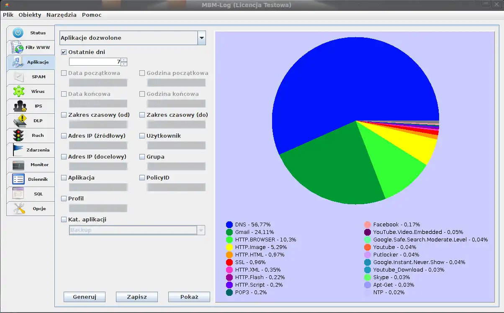Increase the Ostatnie dni spinner value

(x=124, y=60)
